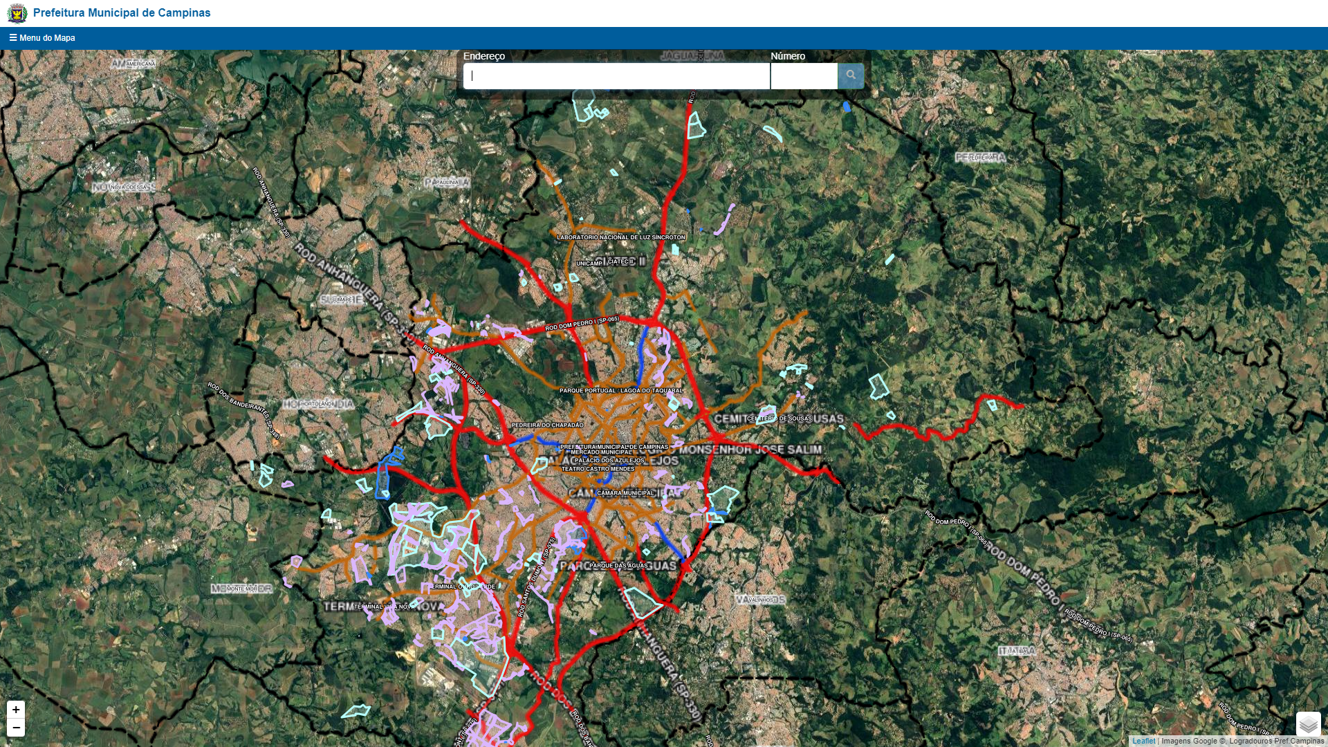Viewport: 1328px width, 747px height.
Task: Click the Teatro Castro Mendes label
Action: point(598,469)
